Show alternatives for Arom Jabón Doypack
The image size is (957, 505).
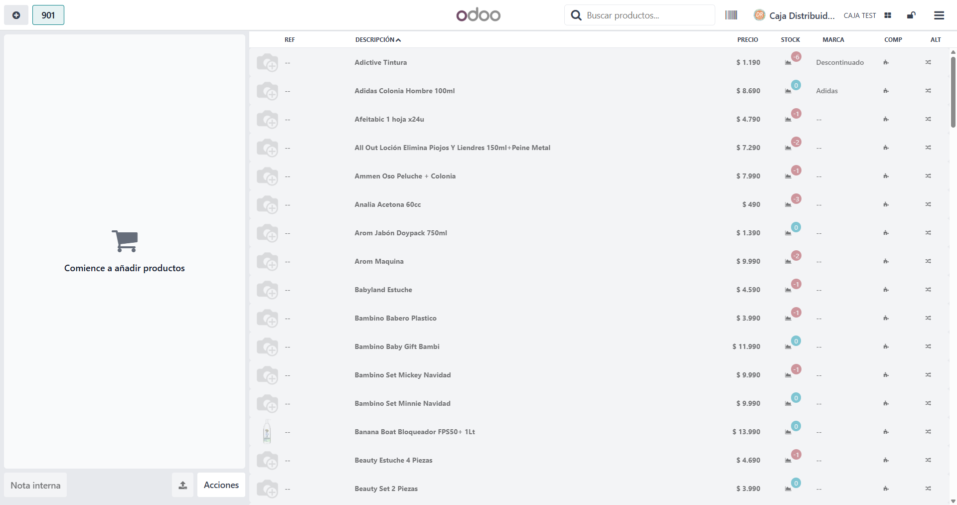[928, 233]
